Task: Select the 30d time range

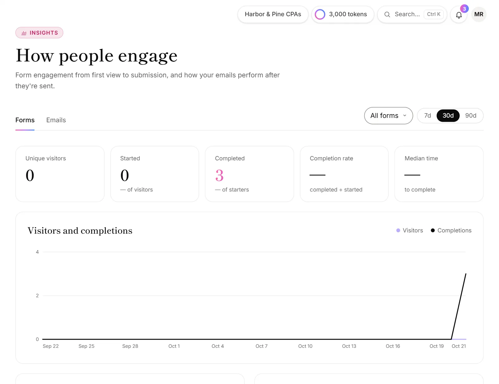Action: click(448, 116)
